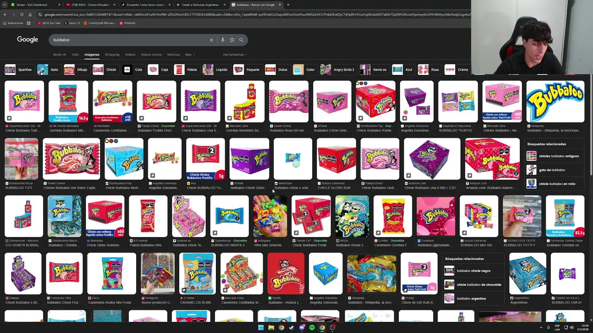Open the Wikipedia Bubbaloo logo image
Image resolution: width=593 pixels, height=333 pixels.
[x=555, y=102]
